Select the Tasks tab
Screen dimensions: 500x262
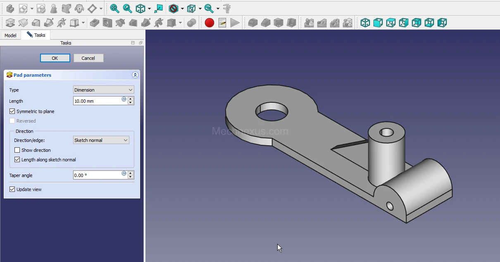(36, 35)
